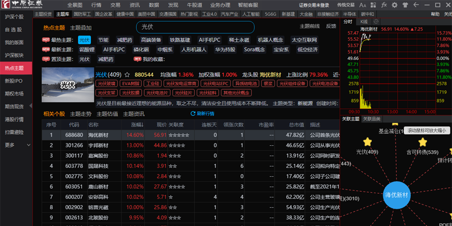The width and height of the screenshot is (452, 226).
Task: Open the gear settings icon
Action: pyautogui.click(x=394, y=5)
